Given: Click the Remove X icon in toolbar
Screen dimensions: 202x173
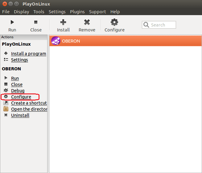Looking at the screenshot, I should [87, 22].
